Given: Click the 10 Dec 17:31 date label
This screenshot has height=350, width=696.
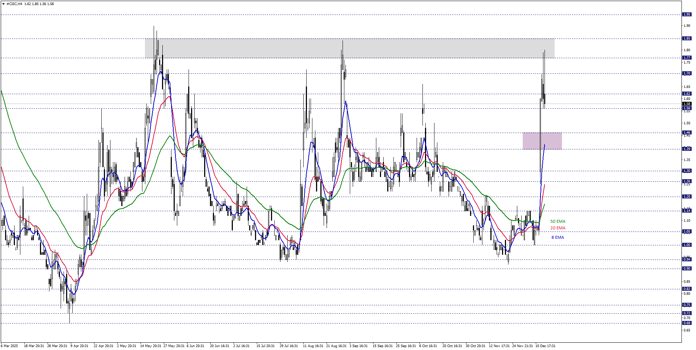Looking at the screenshot, I should point(545,346).
